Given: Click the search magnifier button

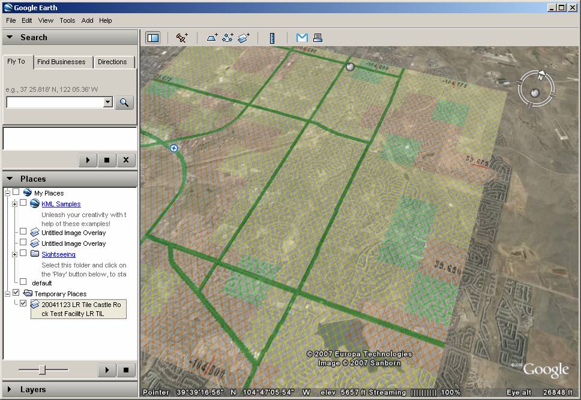Looking at the screenshot, I should 124,103.
